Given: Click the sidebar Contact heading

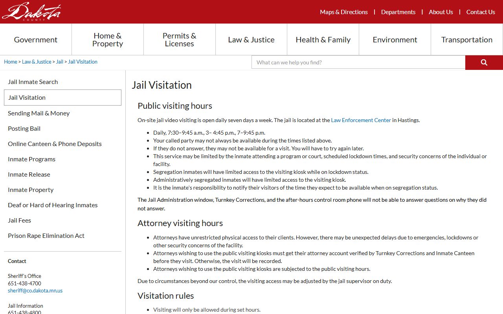Looking at the screenshot, I should click(17, 261).
